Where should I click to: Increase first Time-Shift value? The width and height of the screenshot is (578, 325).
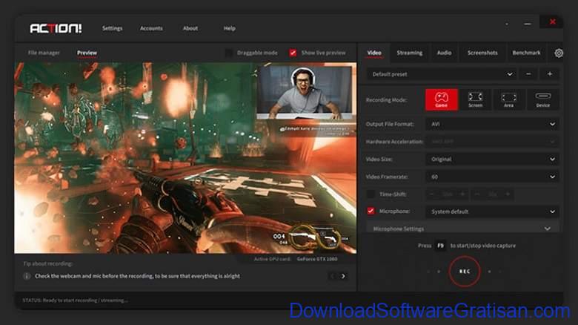click(462, 194)
